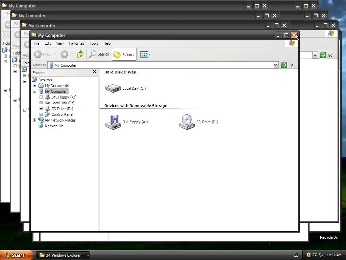Image resolution: width=346 pixels, height=260 pixels.
Task: Click Devices with Removable Storage header
Action: (136, 106)
